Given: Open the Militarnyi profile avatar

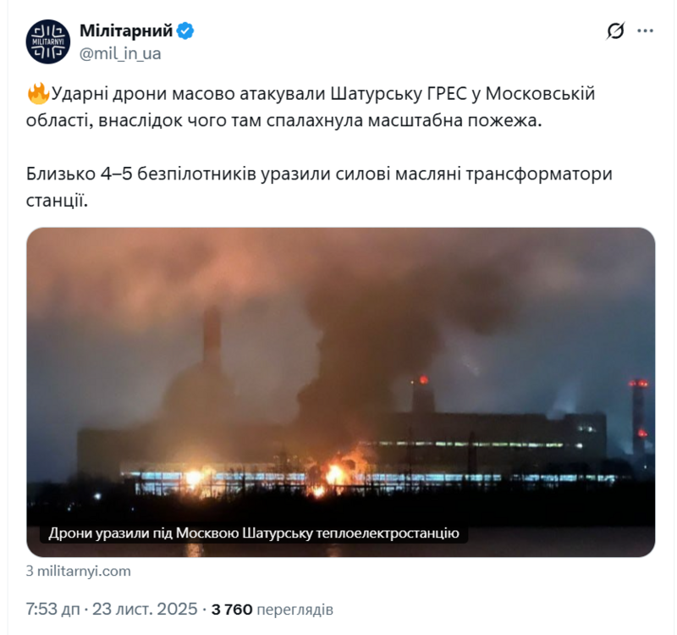Looking at the screenshot, I should point(48,41).
